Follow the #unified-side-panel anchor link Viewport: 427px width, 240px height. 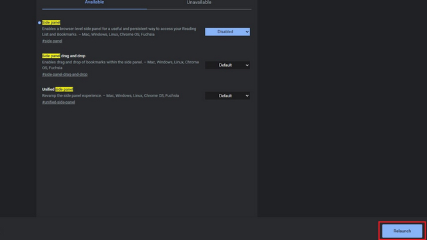pos(58,102)
